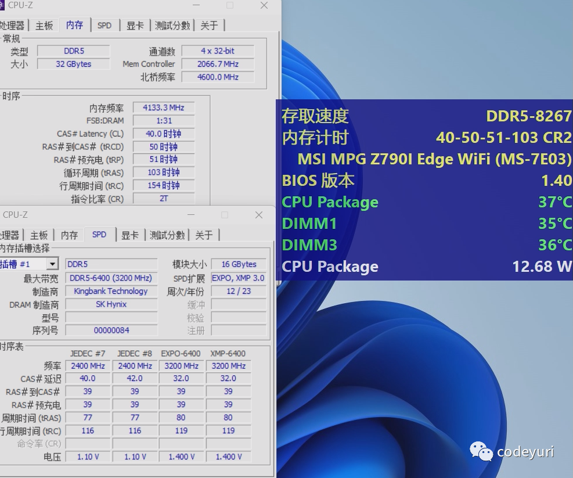The image size is (573, 478).
Task: Click the 116 tRC value in JEDEC #8
Action: (x=135, y=431)
